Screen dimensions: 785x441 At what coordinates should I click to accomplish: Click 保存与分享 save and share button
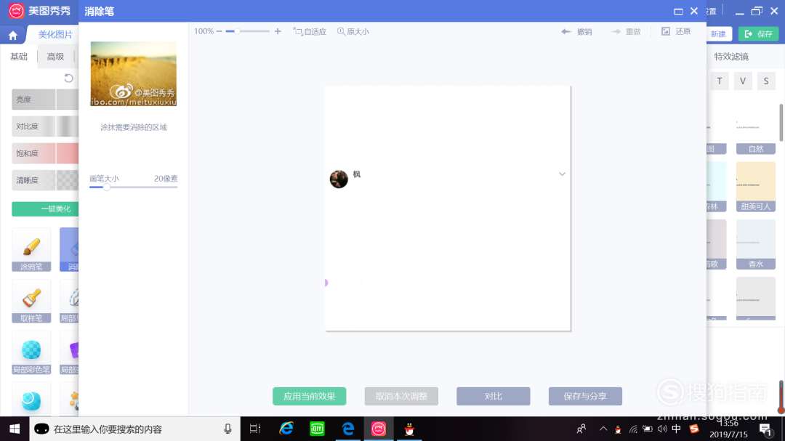tap(585, 396)
